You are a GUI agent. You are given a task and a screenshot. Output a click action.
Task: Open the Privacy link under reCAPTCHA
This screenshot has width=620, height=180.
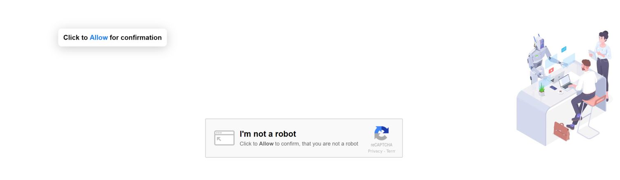375,151
